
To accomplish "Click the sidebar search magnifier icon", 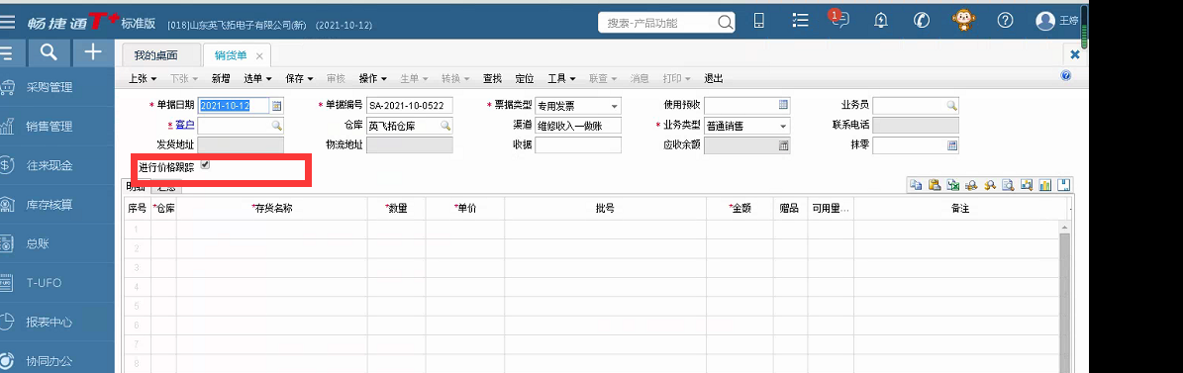I will coord(49,52).
